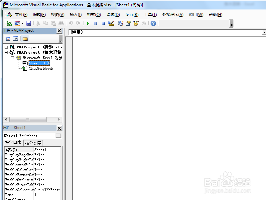Open Sheet1 Worksheet object dropdown

[x=58, y=136]
